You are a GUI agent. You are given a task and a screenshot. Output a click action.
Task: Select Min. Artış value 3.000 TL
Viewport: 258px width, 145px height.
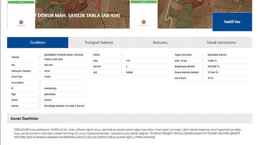click(212, 61)
